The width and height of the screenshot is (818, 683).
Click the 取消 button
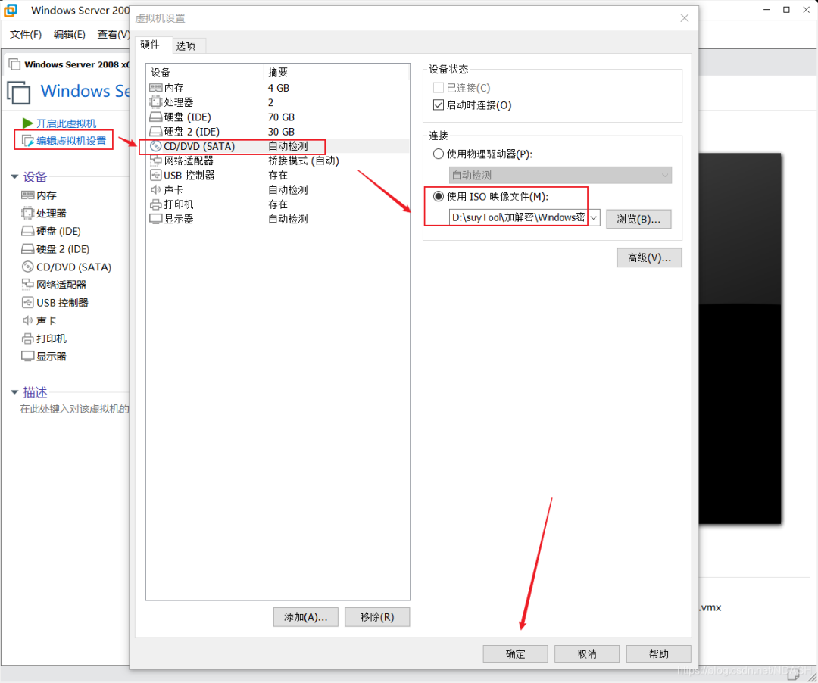click(x=587, y=653)
